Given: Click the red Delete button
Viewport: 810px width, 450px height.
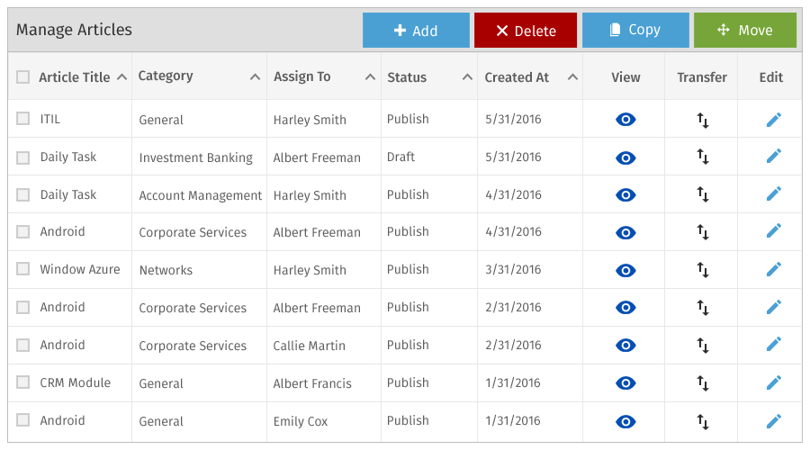Looking at the screenshot, I should (526, 31).
